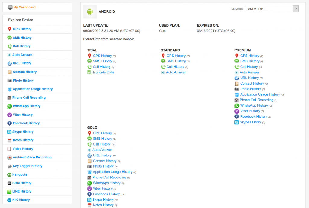This screenshot has width=309, height=208.
Task: Click the Viber History icon in sidebar
Action: pos(9,115)
